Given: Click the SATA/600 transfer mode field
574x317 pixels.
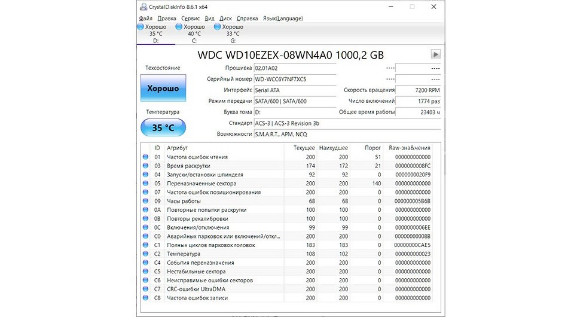Looking at the screenshot, I should tap(295, 101).
